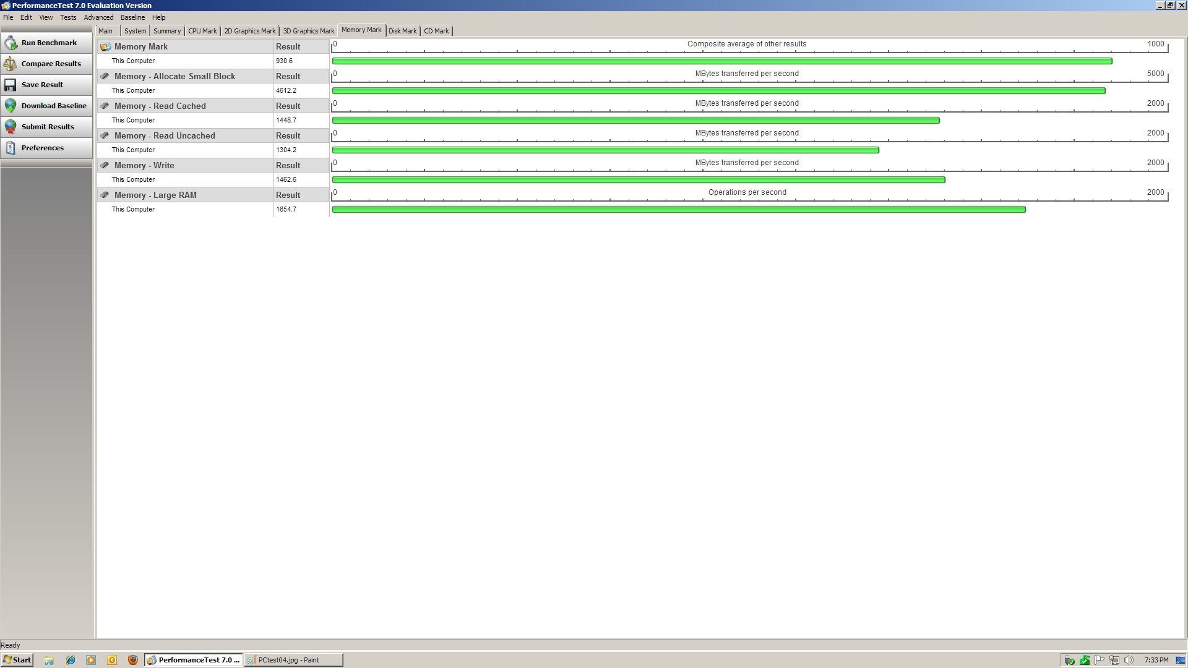Click the Memory Write value 1462.6
The height and width of the screenshot is (668, 1188).
point(286,179)
